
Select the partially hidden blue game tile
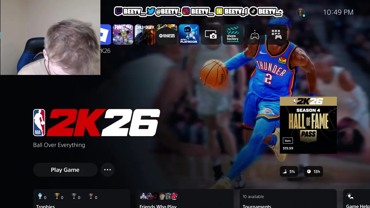pos(106,34)
